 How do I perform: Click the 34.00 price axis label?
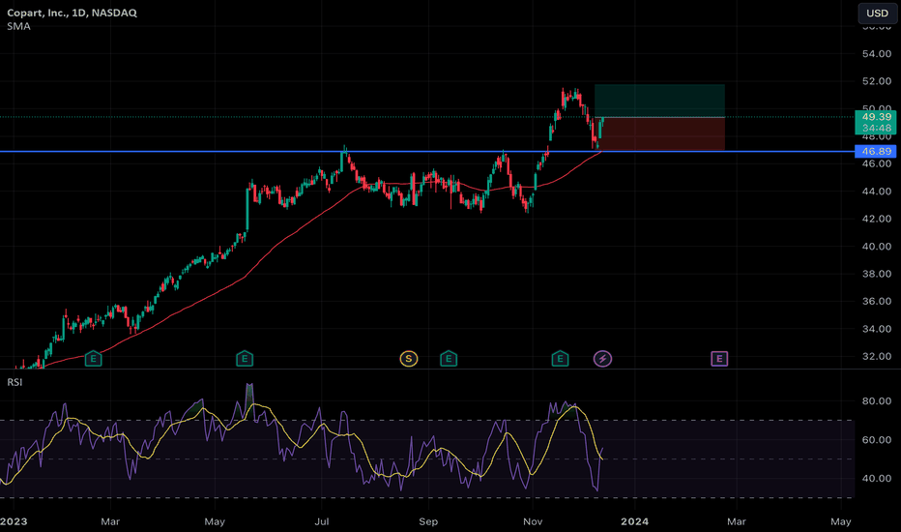tap(876, 329)
